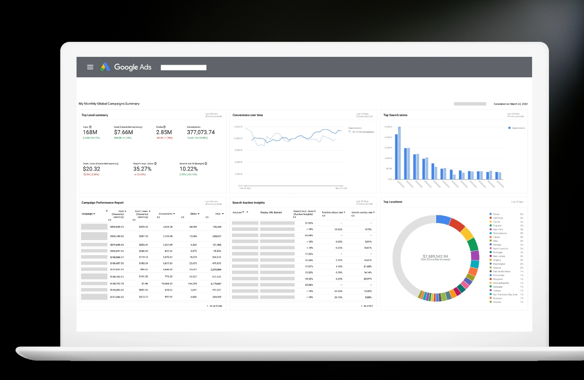Select the California entry in locations legend
584x380 pixels.
498,218
